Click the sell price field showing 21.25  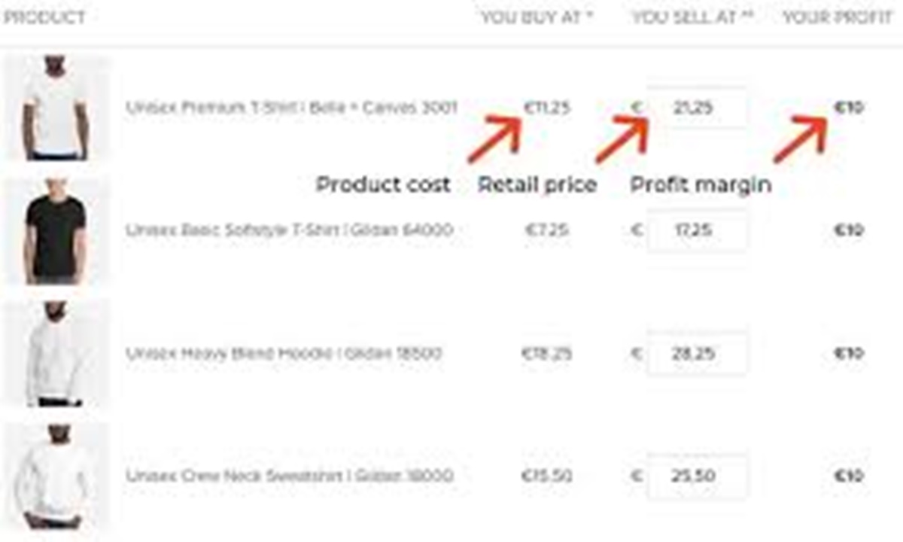coord(697,108)
